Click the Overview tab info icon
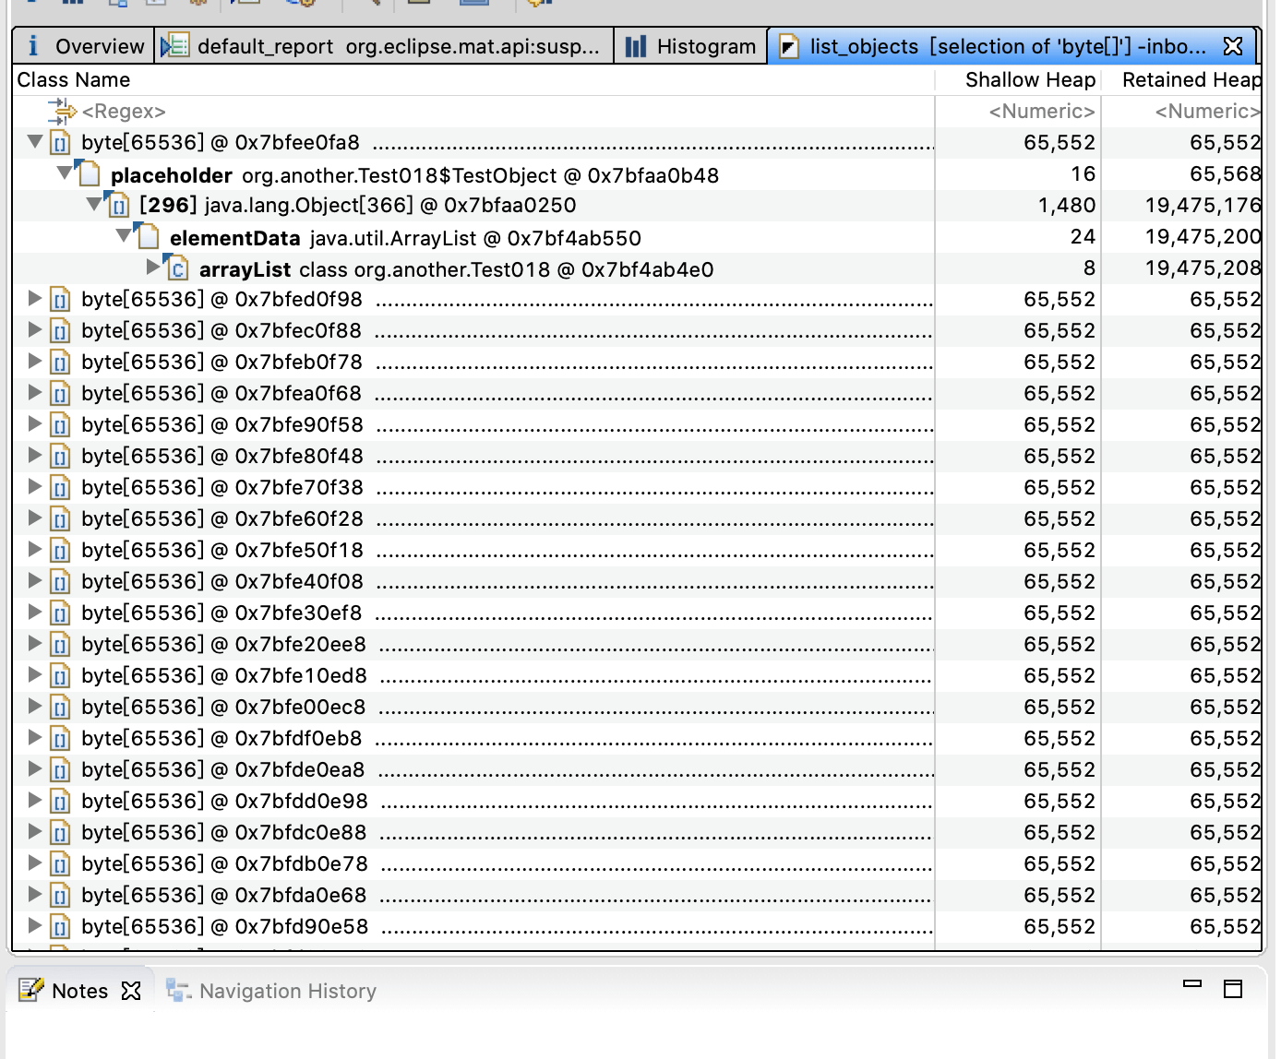This screenshot has height=1059, width=1281. tap(33, 46)
